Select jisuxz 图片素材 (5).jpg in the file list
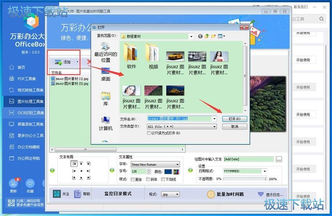332x216 pixels. pos(70,84)
